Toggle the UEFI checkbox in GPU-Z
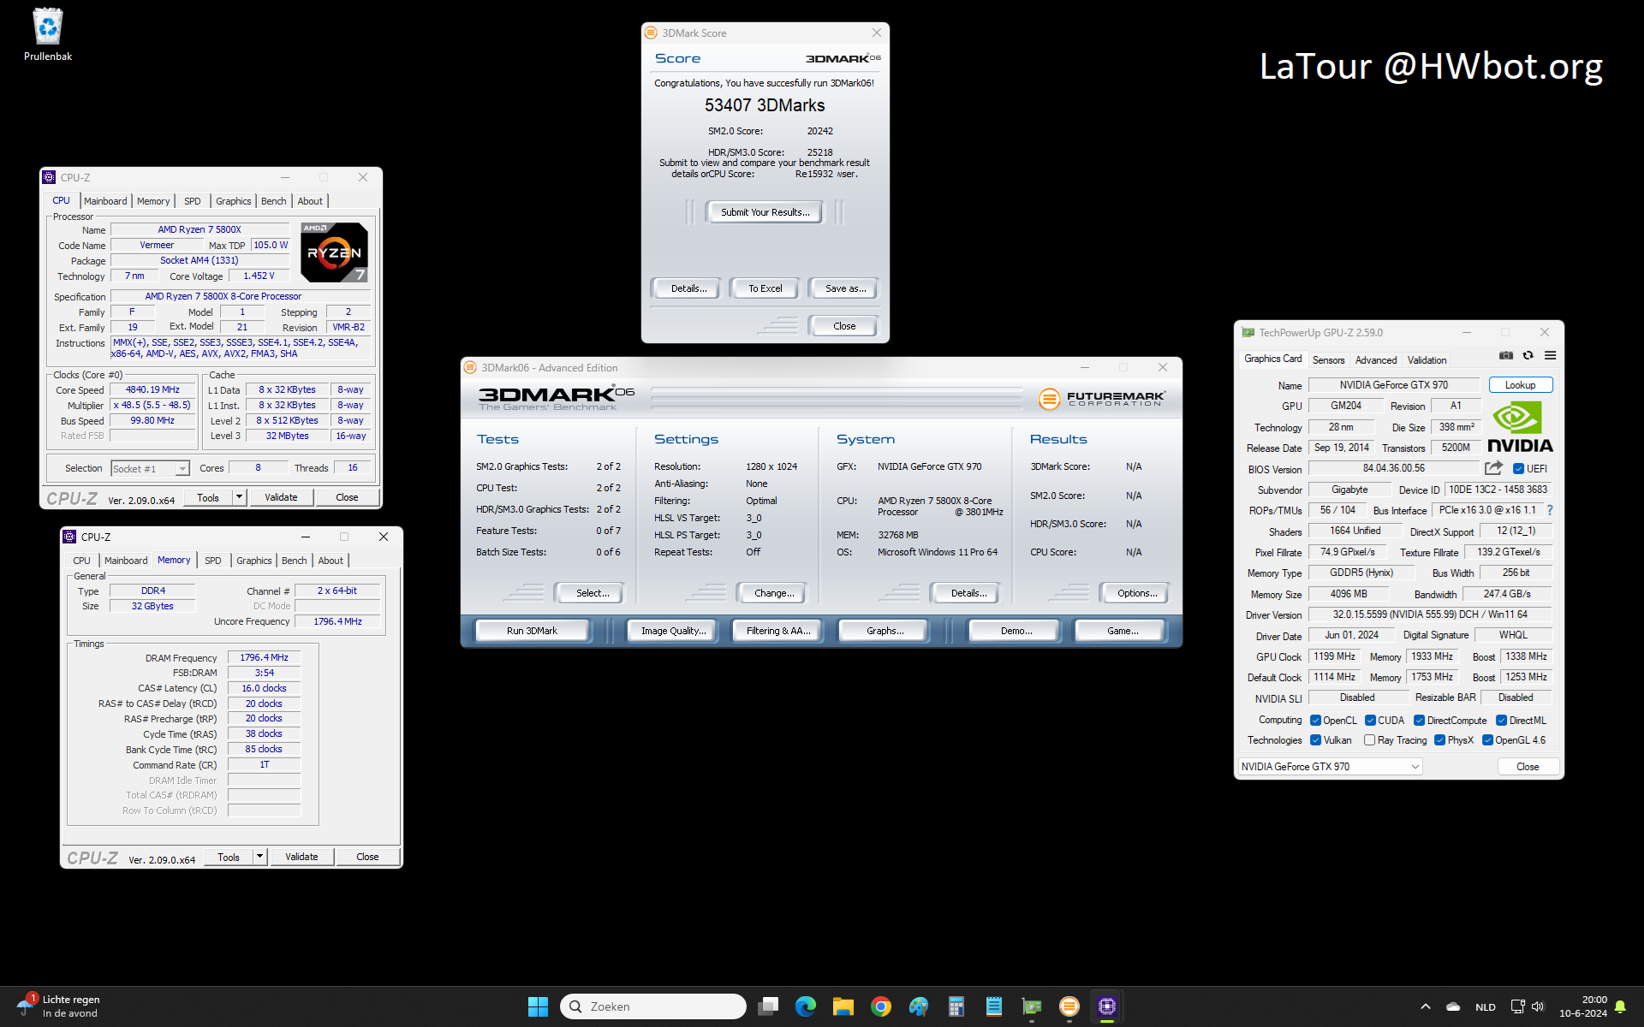This screenshot has height=1027, width=1644. 1518,468
